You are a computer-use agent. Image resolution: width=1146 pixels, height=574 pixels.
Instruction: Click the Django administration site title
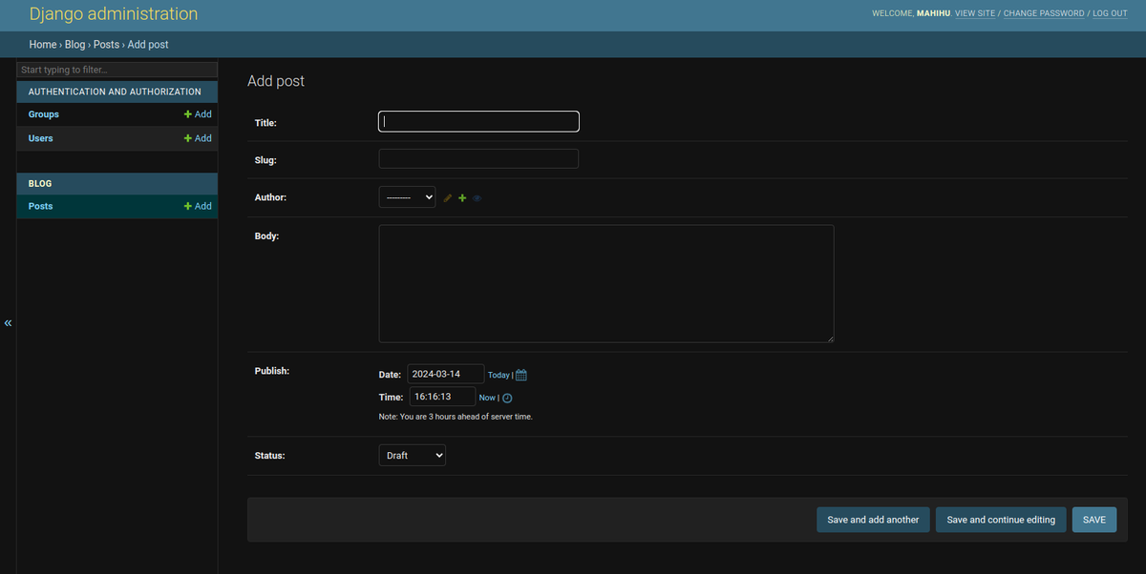(x=114, y=14)
